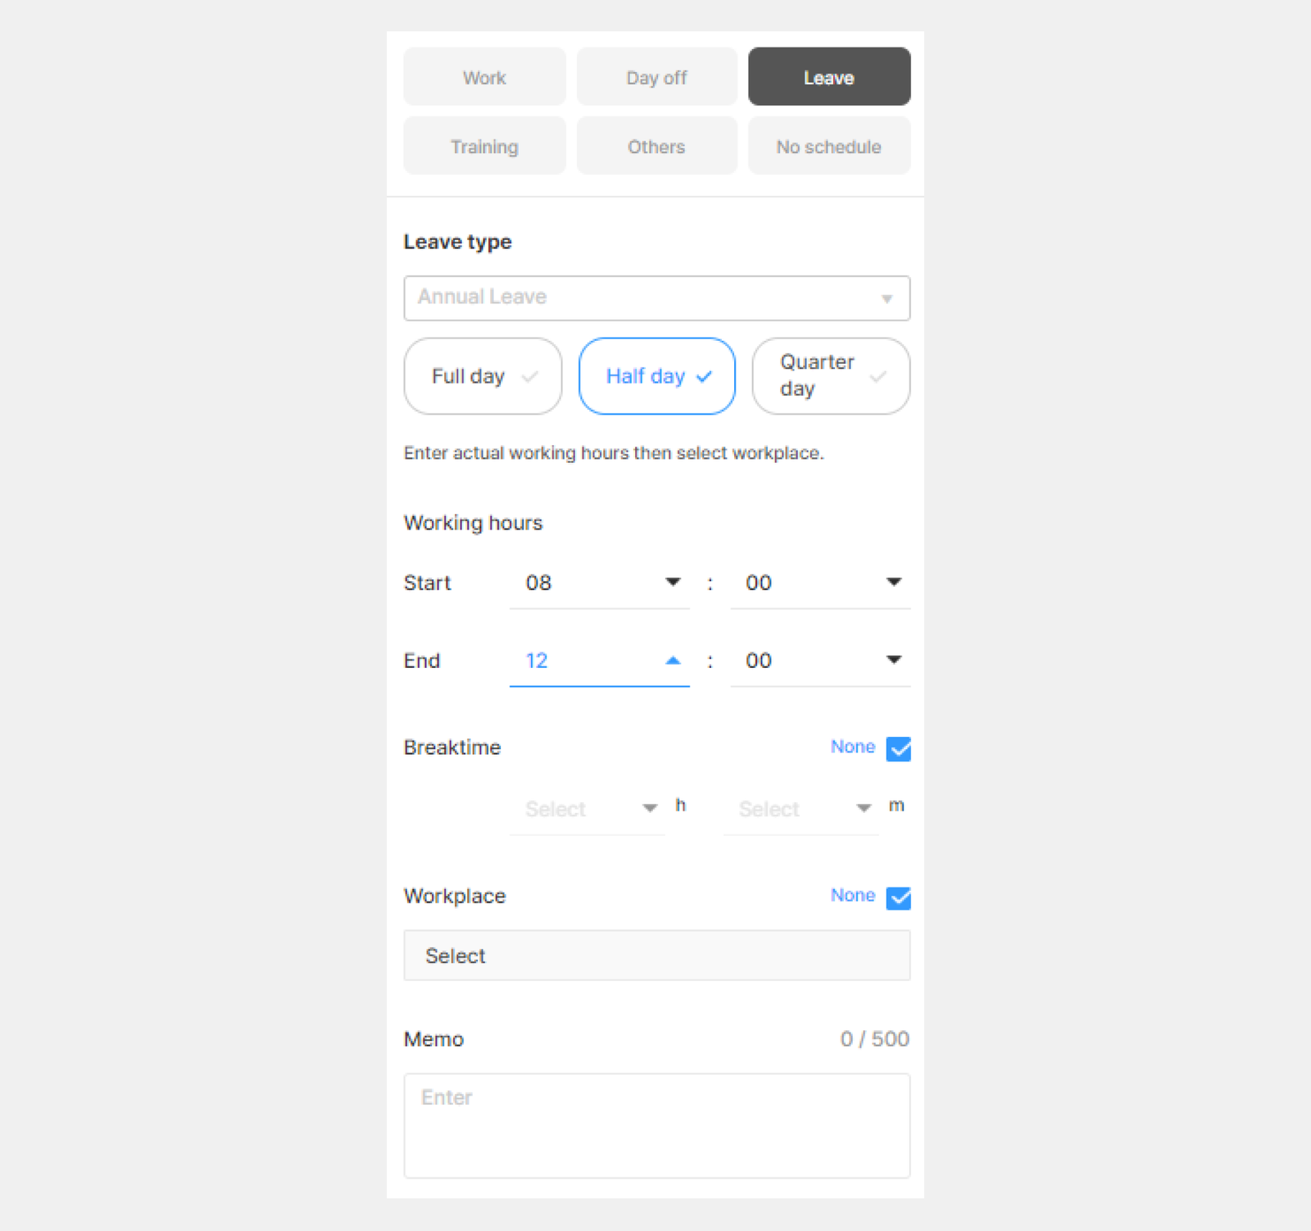Select the Full day leave option
Screen dimensions: 1311x1231
click(483, 376)
